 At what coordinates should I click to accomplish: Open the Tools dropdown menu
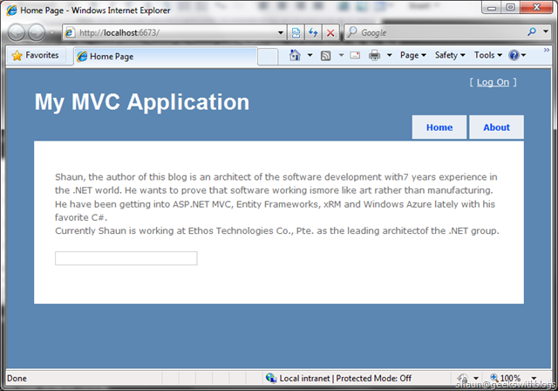click(487, 55)
